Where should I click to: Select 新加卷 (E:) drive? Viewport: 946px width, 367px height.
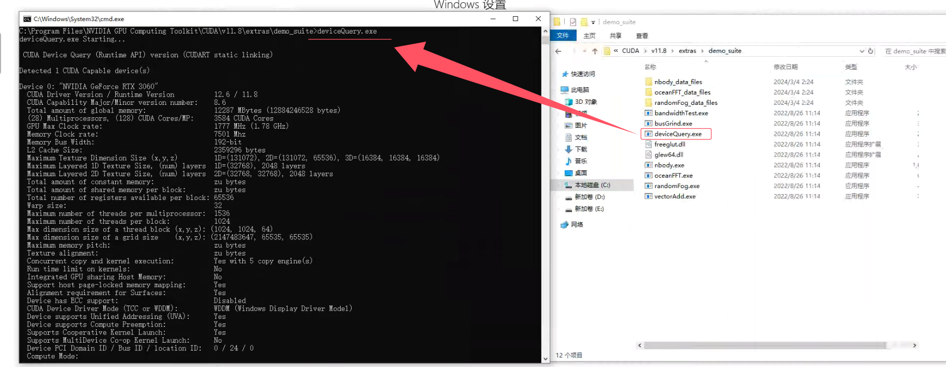point(589,209)
